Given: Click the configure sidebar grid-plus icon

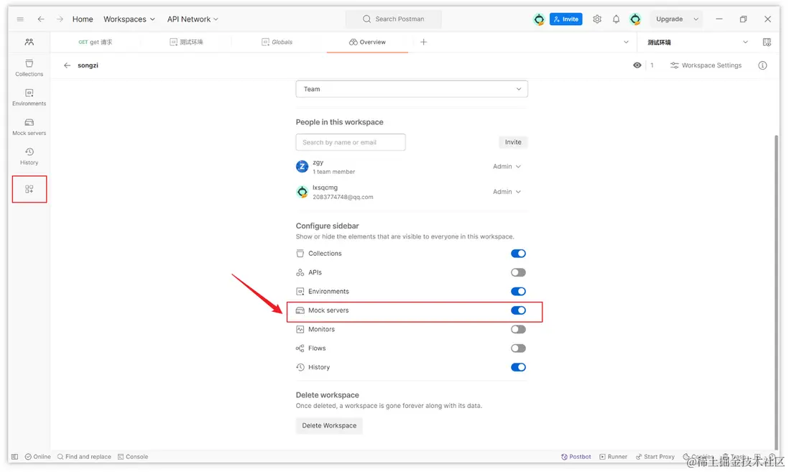Looking at the screenshot, I should (x=29, y=189).
